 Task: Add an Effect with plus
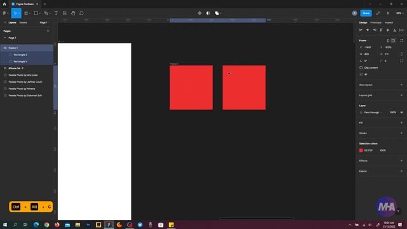pyautogui.click(x=401, y=161)
